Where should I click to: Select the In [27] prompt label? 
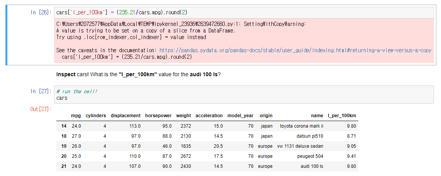click(x=41, y=91)
